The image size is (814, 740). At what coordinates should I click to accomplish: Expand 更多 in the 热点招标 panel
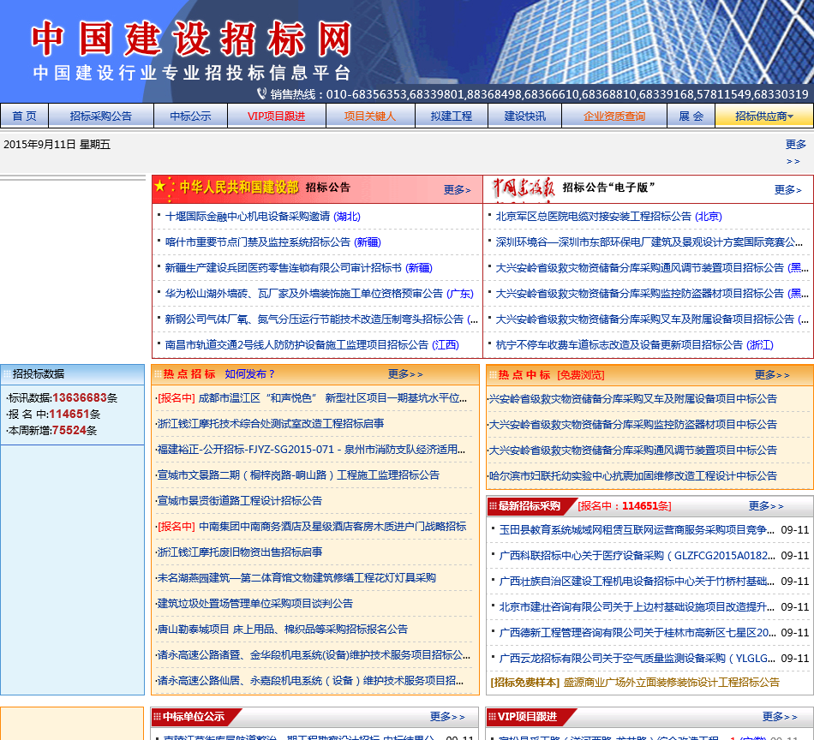405,374
